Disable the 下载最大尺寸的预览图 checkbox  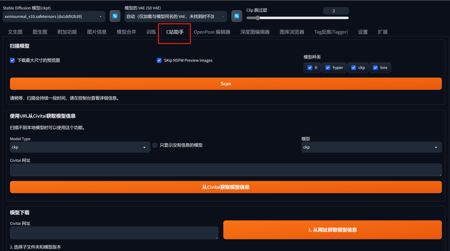coord(12,60)
